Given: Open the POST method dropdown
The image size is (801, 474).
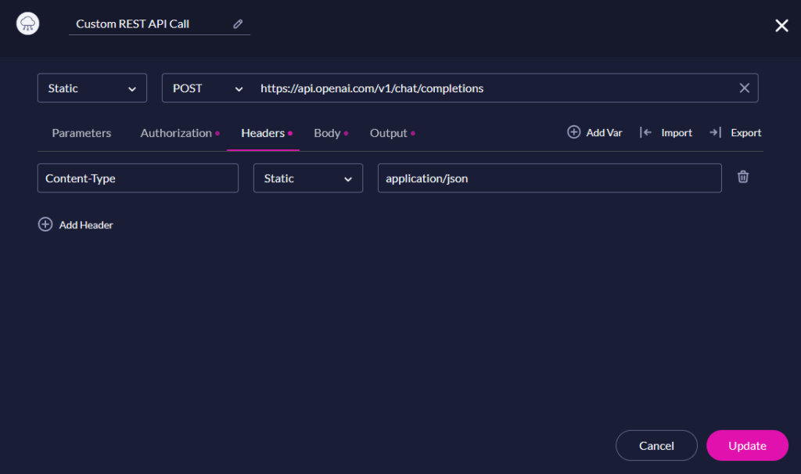Looking at the screenshot, I should coord(205,88).
